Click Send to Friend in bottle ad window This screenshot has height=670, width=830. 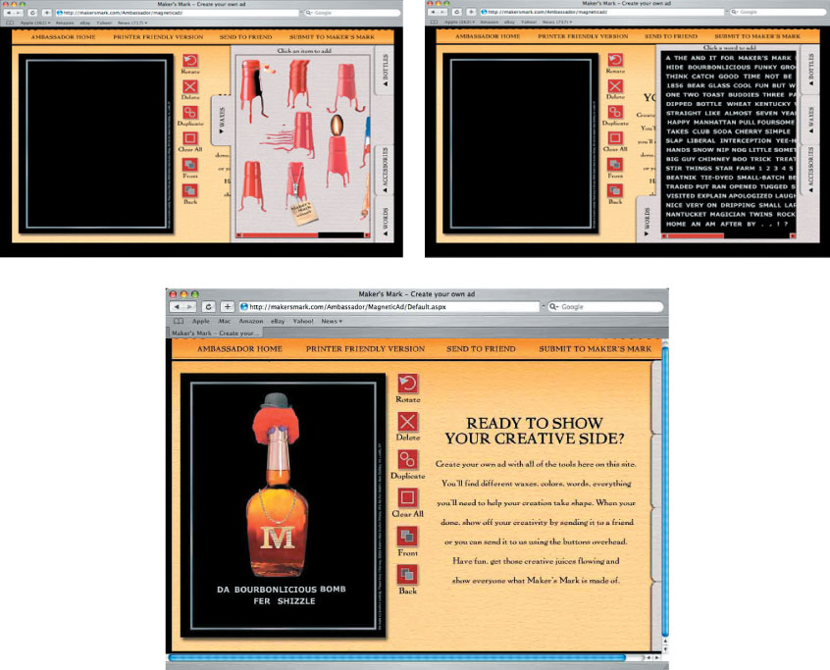[x=481, y=349]
